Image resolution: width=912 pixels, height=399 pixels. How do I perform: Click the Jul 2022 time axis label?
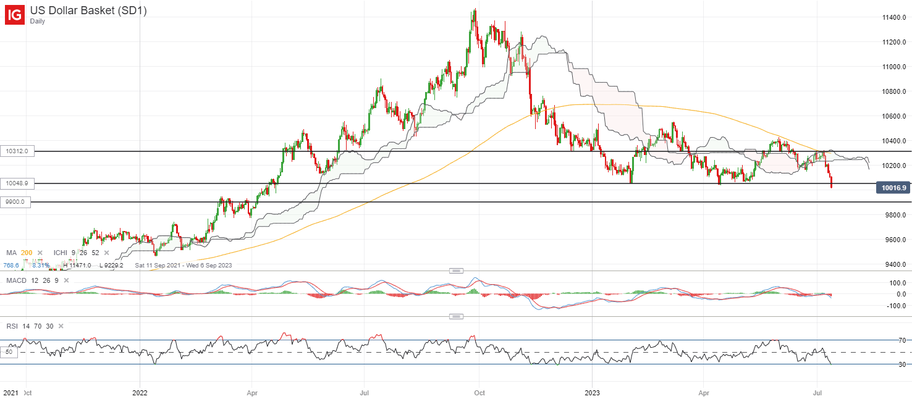(x=365, y=392)
